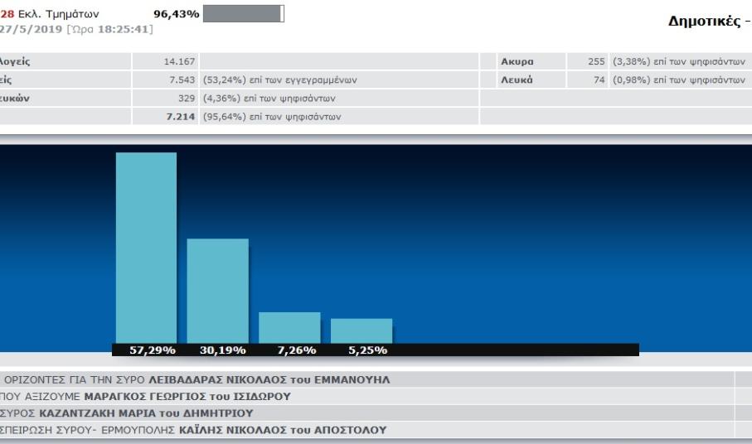752x444 pixels.
Task: Click the tallest bar in the chart
Action: coord(146,247)
